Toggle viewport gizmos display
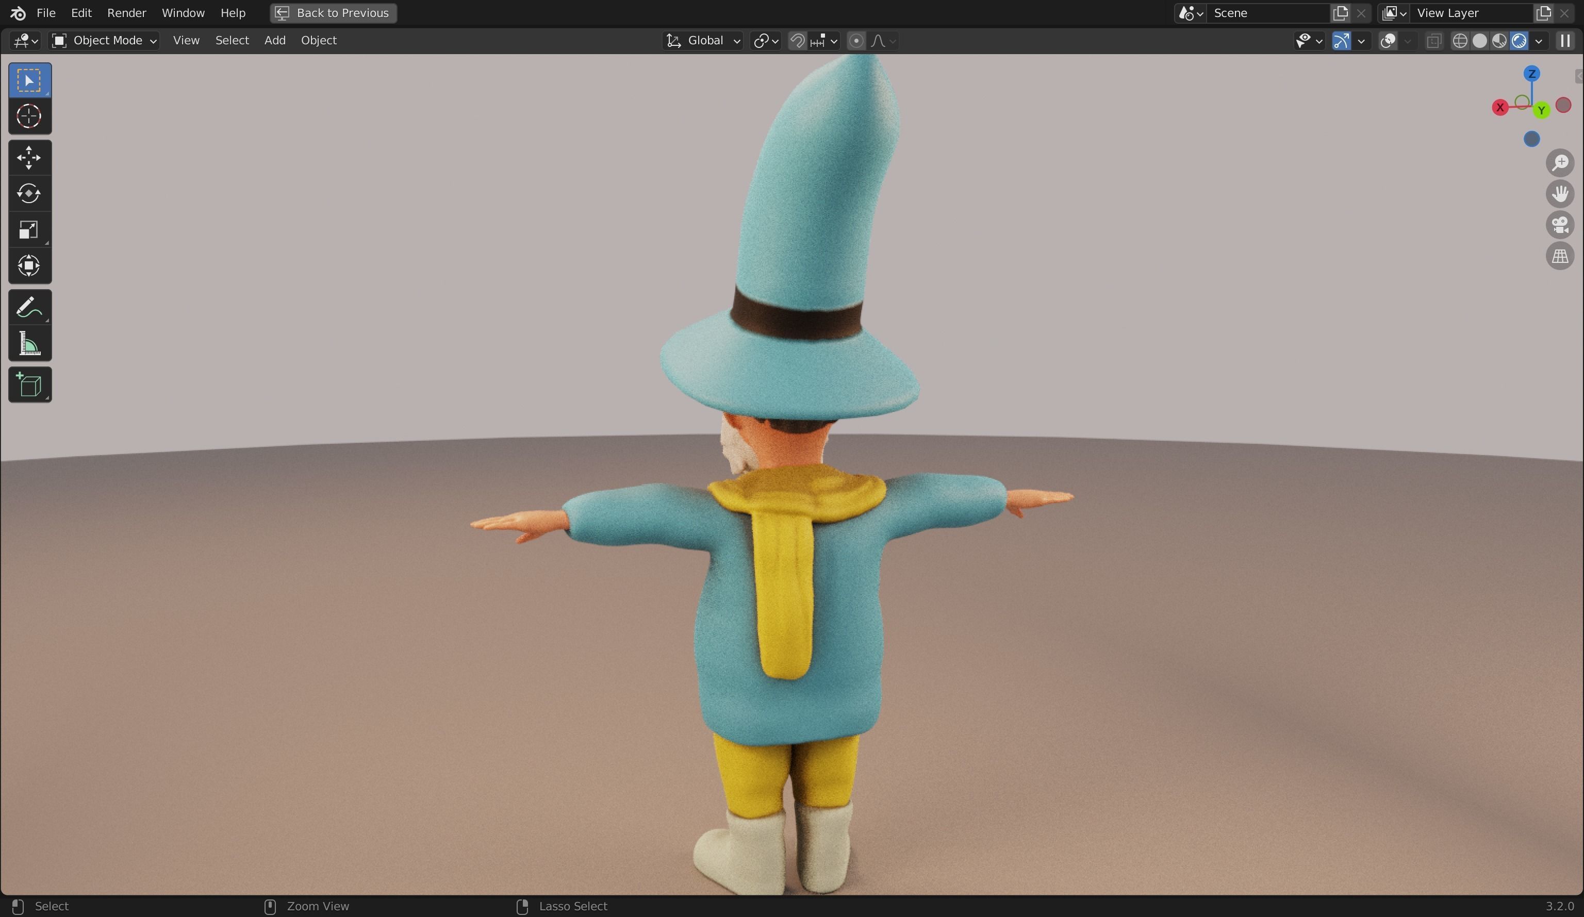1584x917 pixels. click(x=1341, y=41)
